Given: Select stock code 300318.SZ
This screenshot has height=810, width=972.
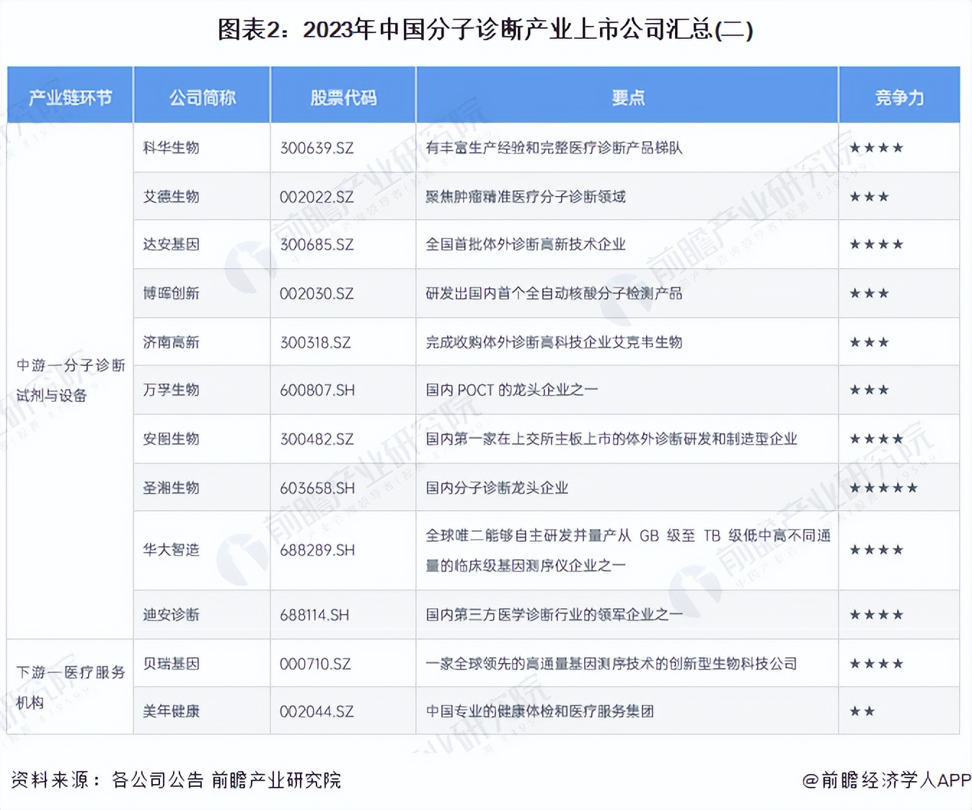Looking at the screenshot, I should [x=315, y=342].
